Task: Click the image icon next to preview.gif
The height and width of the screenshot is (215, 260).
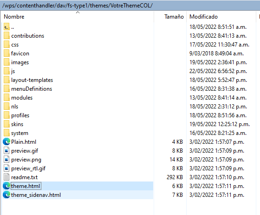Action: pyautogui.click(x=6, y=151)
